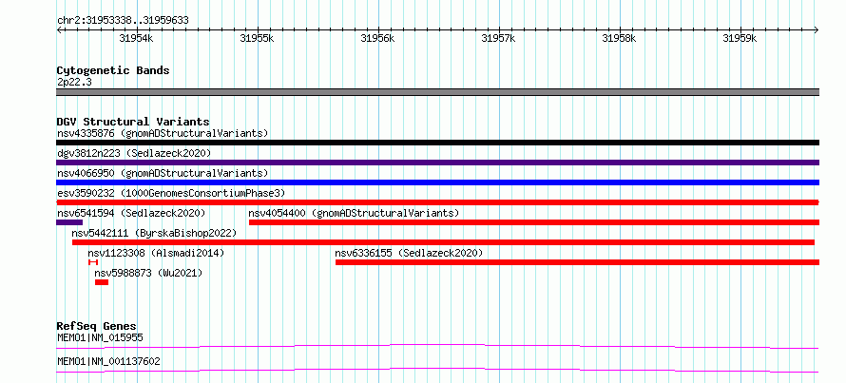The height and width of the screenshot is (383, 846).
Task: Select the MEMO1|NM_015955 gene line
Action: point(437,346)
